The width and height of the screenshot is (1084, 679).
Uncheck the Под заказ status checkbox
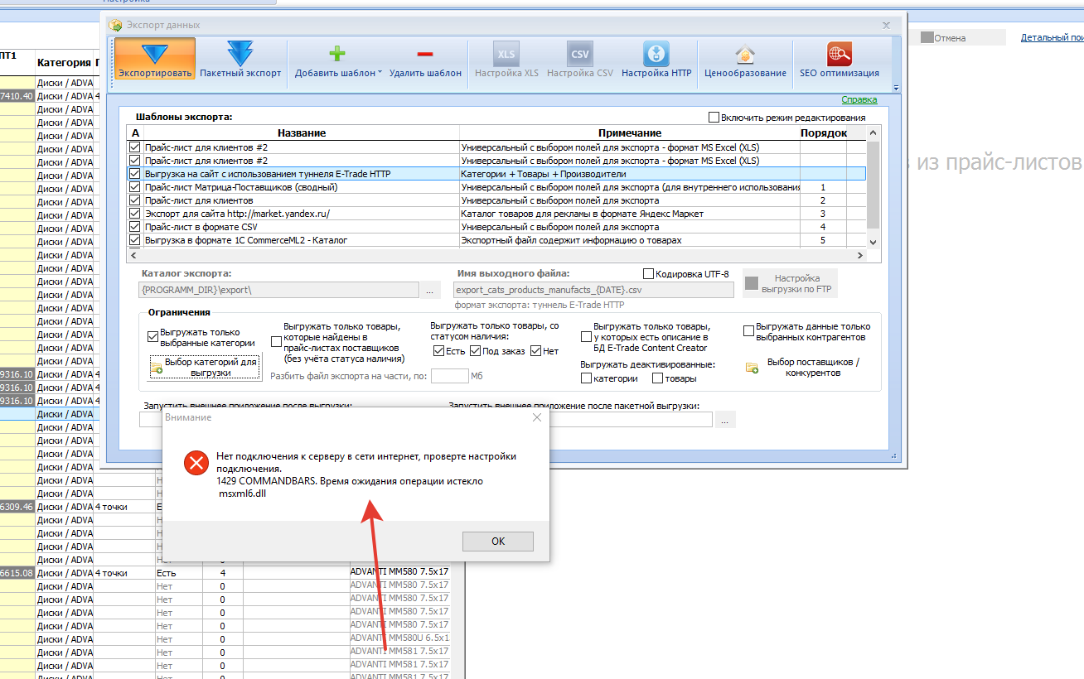[x=475, y=351]
